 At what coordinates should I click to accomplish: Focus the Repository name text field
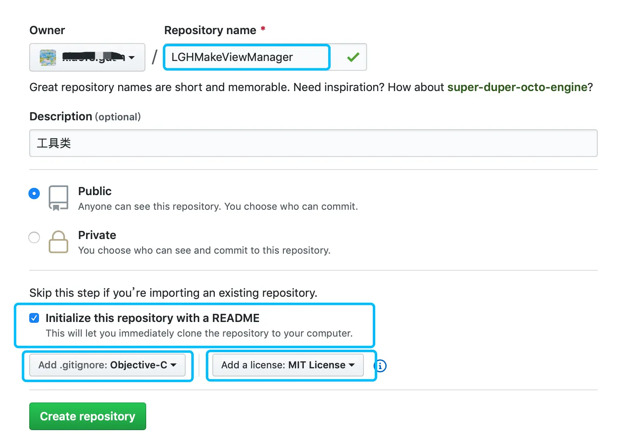pyautogui.click(x=246, y=57)
